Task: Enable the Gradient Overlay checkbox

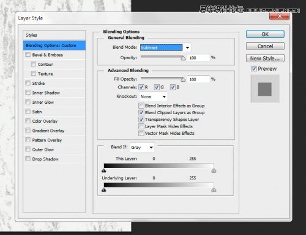Action: (x=28, y=130)
